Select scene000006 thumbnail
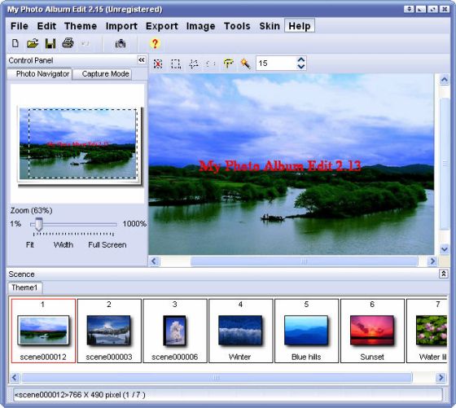 click(x=175, y=331)
